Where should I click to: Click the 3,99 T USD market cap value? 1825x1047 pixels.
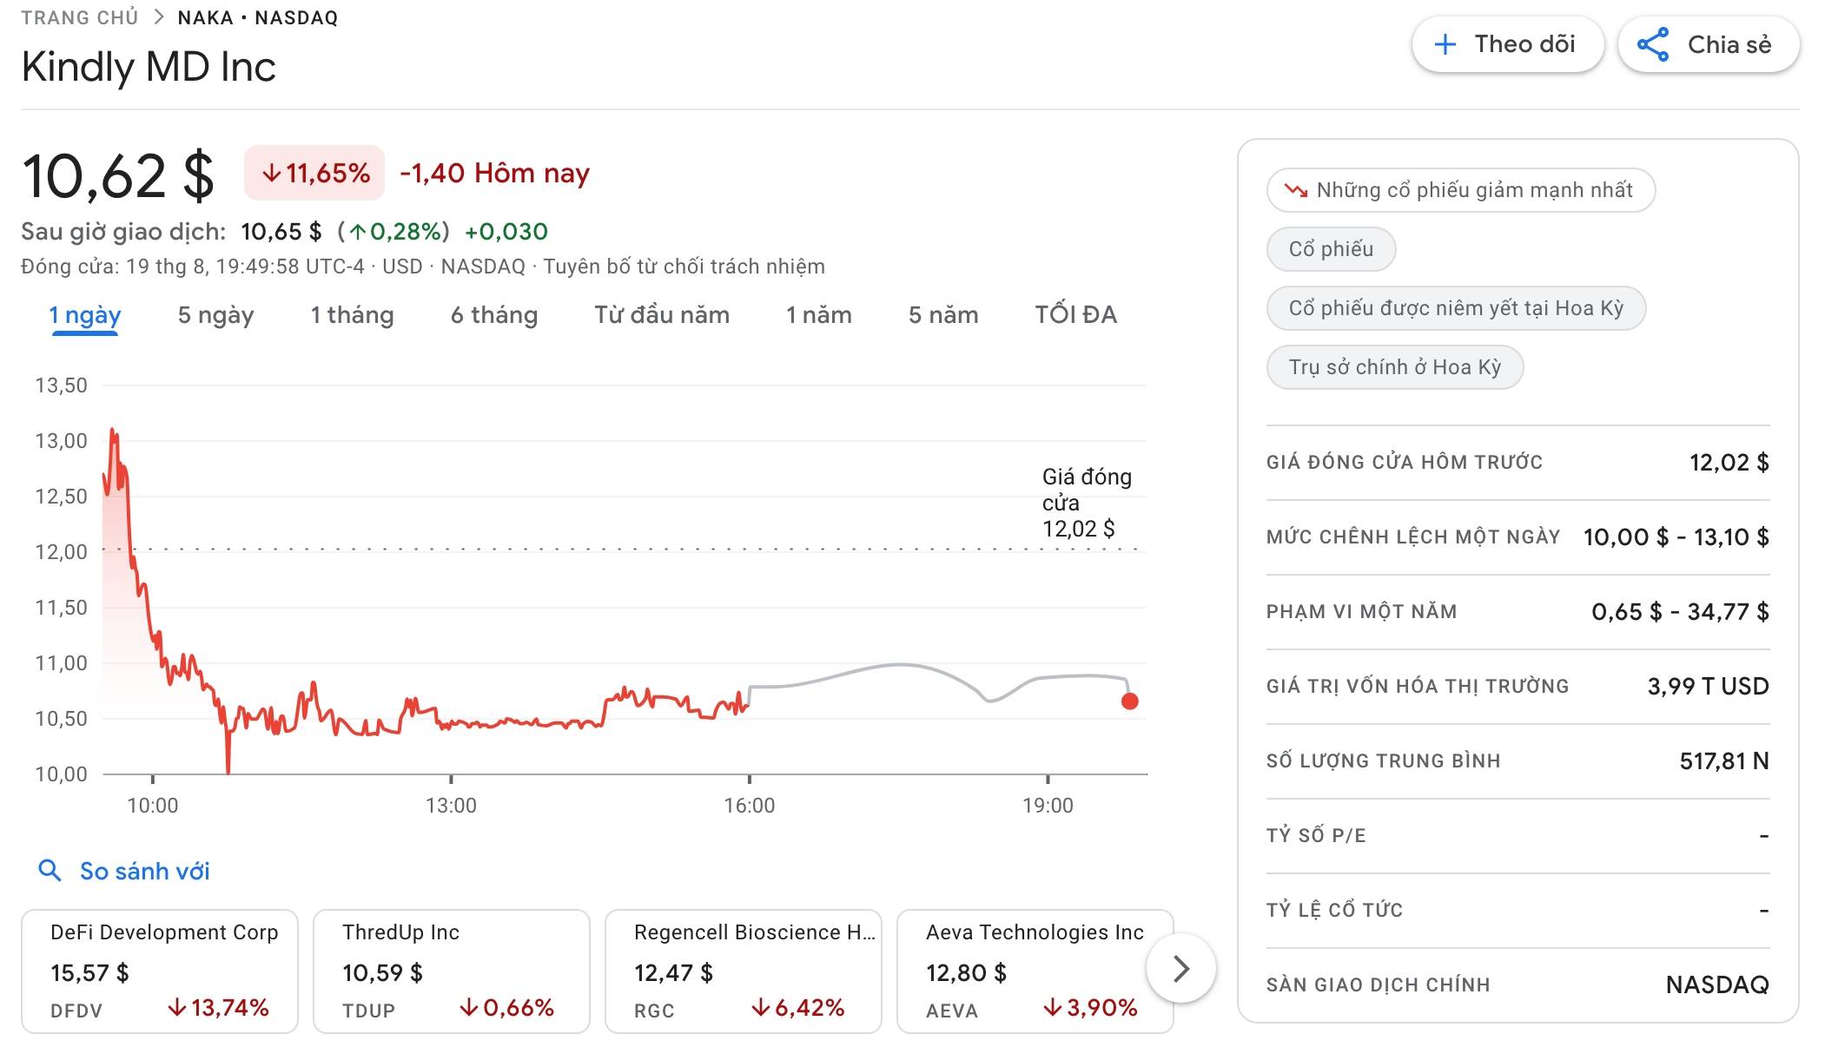coord(1708,686)
